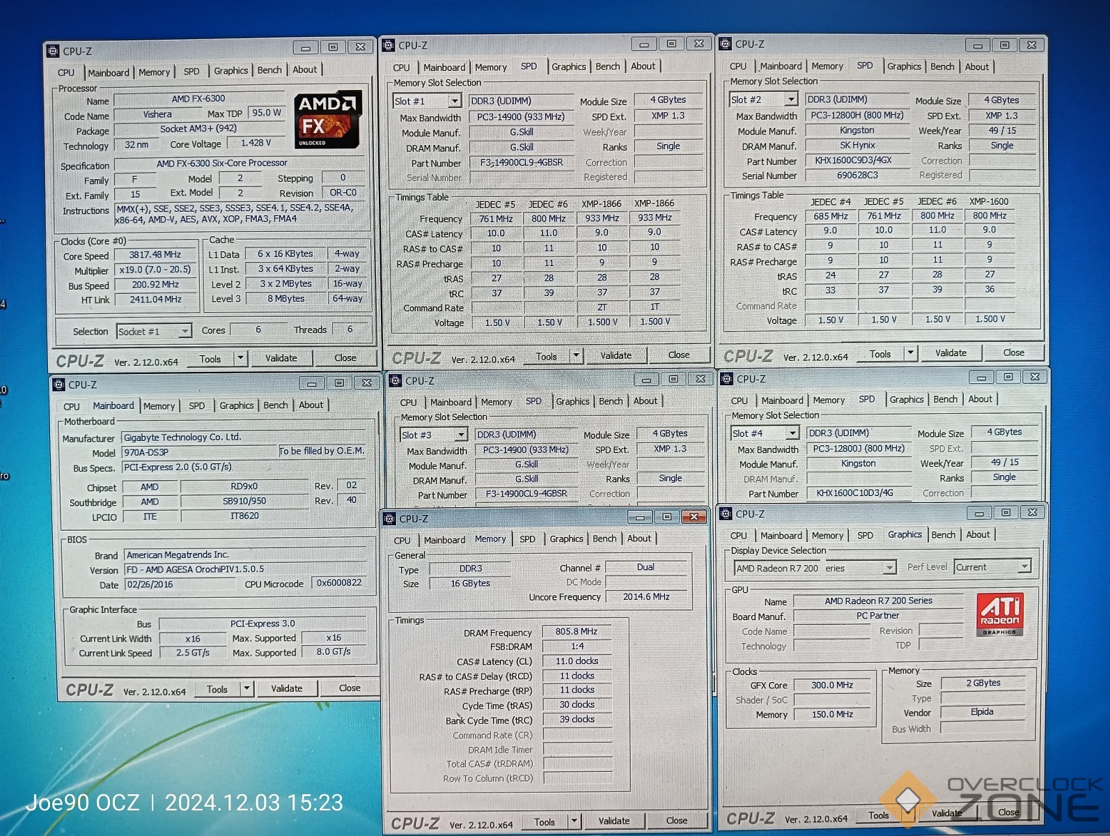The height and width of the screenshot is (836, 1110).
Task: Close the Memory timings CPU-Z window
Action: pyautogui.click(x=694, y=516)
